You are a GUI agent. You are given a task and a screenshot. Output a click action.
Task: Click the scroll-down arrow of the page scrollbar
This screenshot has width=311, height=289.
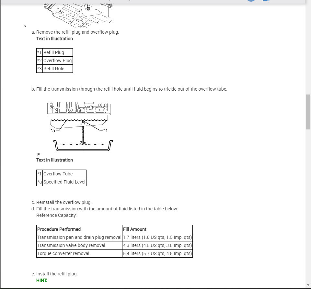coord(308,285)
